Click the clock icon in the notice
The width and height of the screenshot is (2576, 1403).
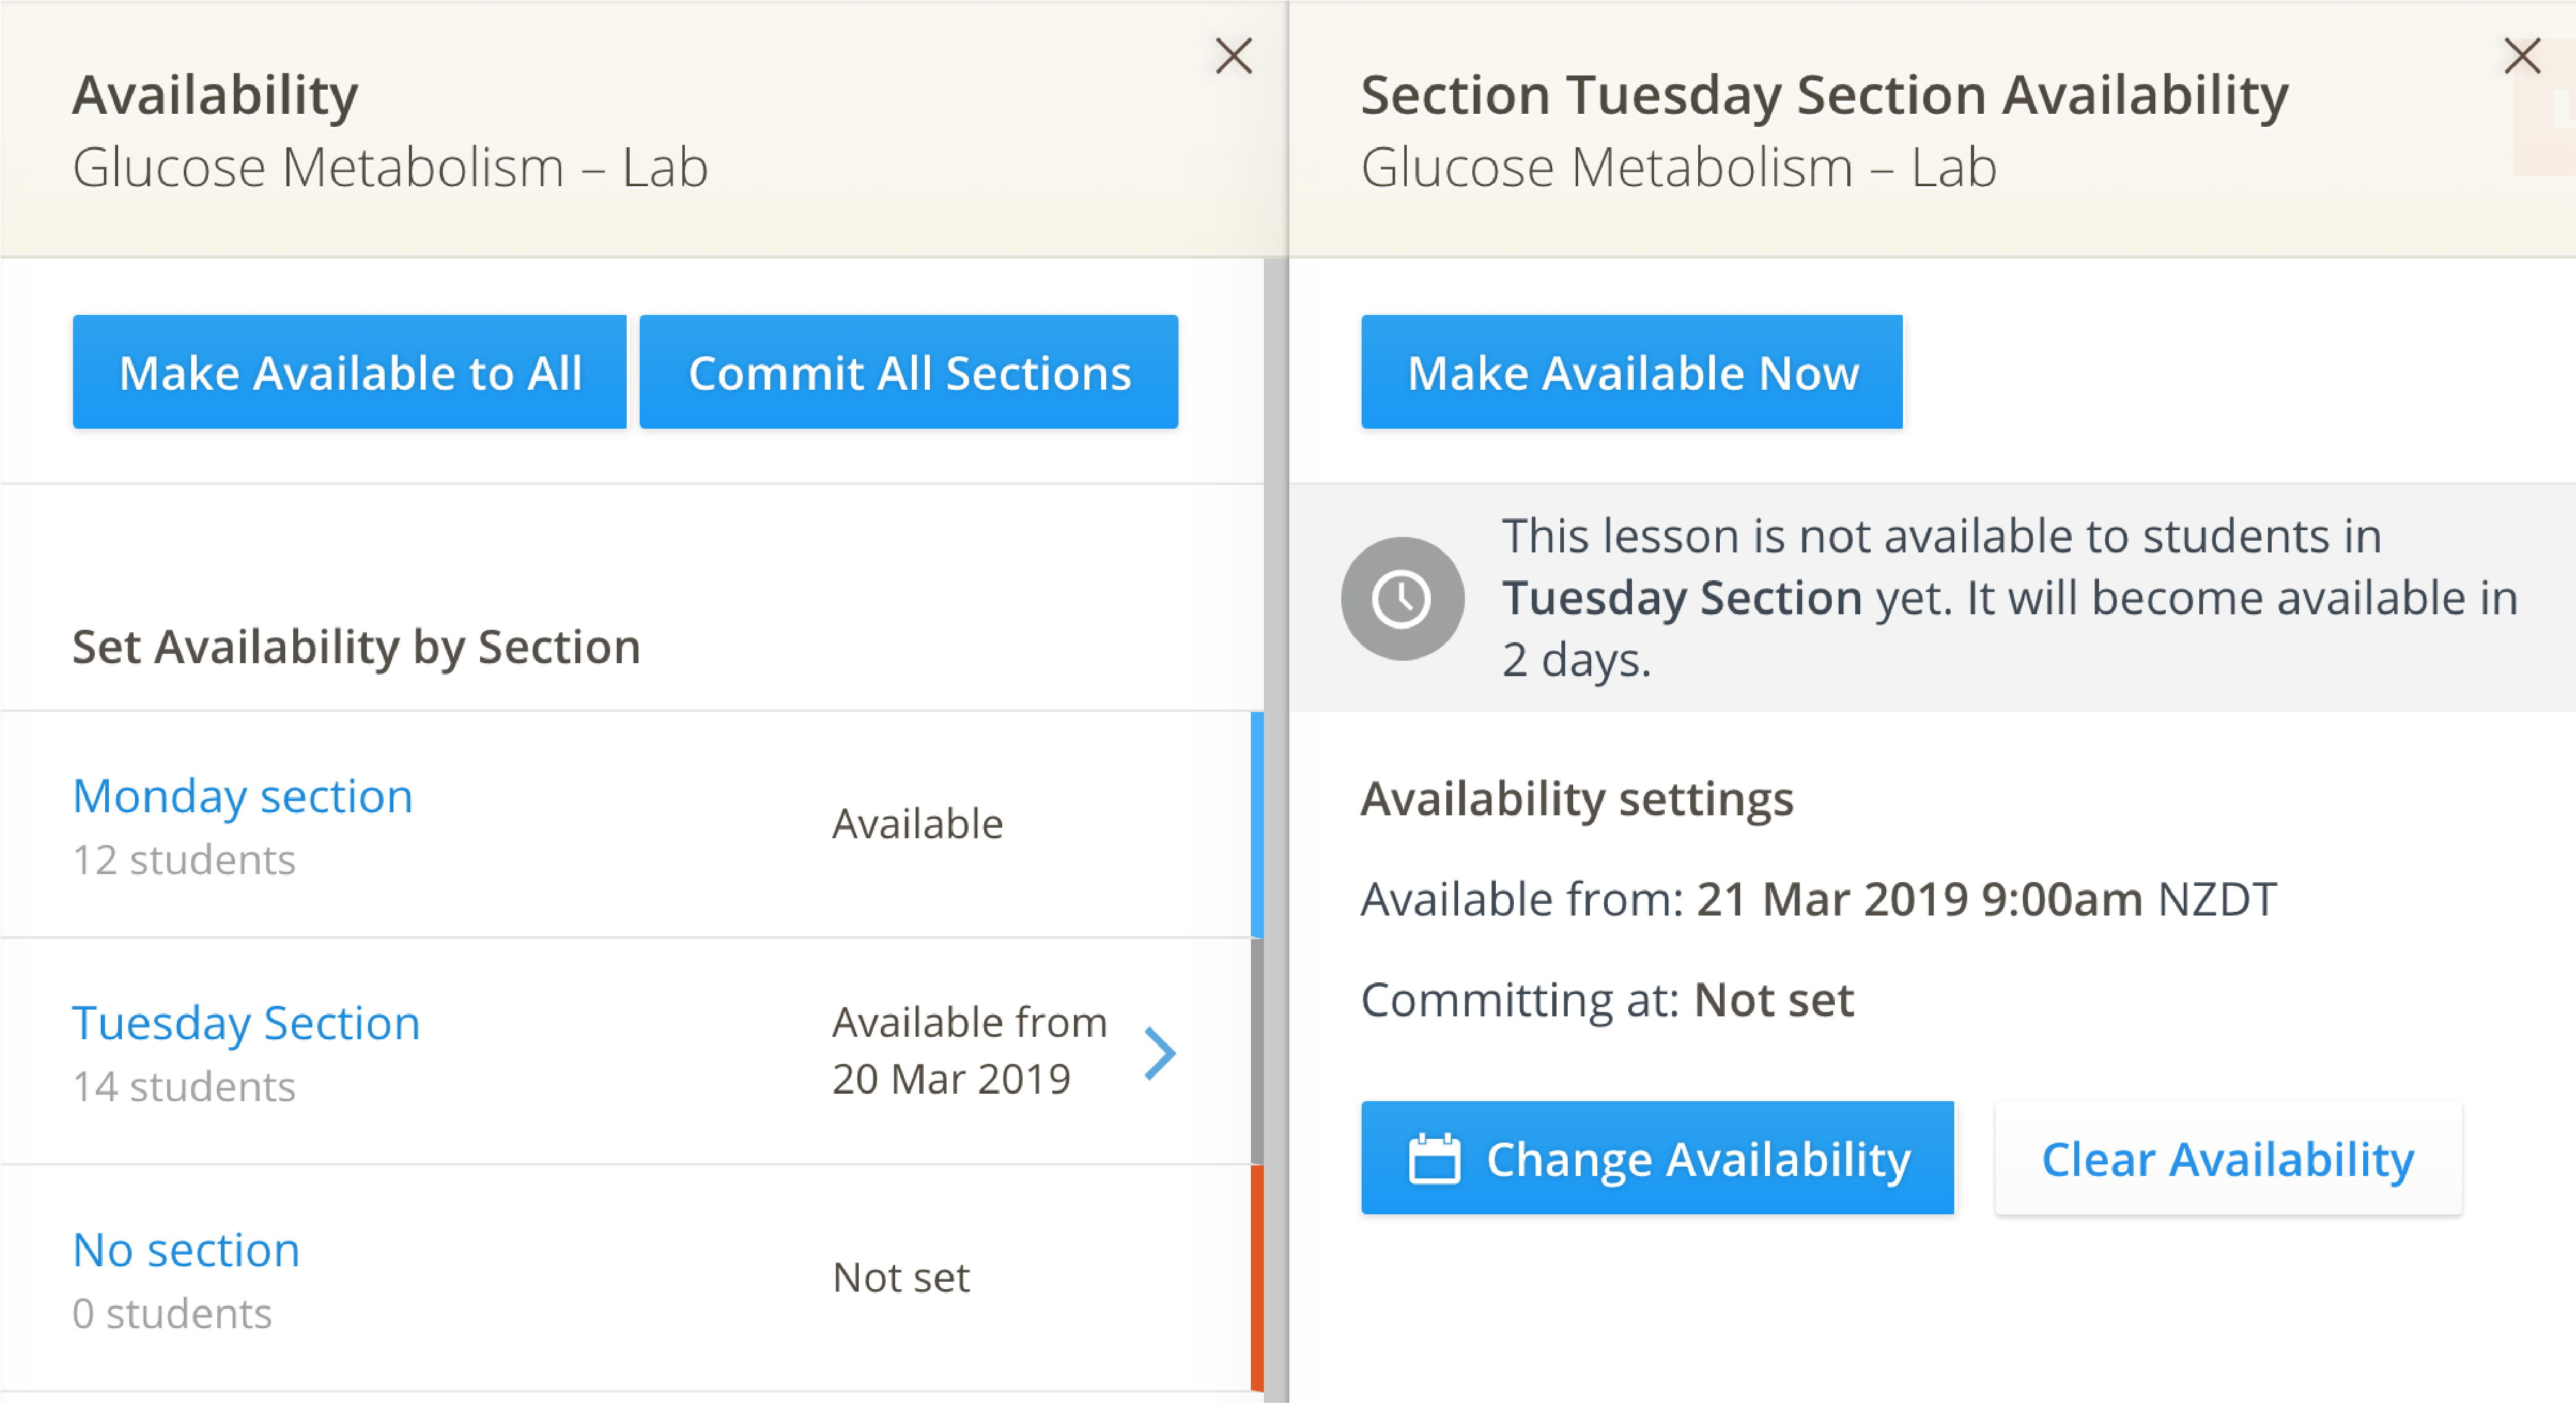click(1401, 598)
